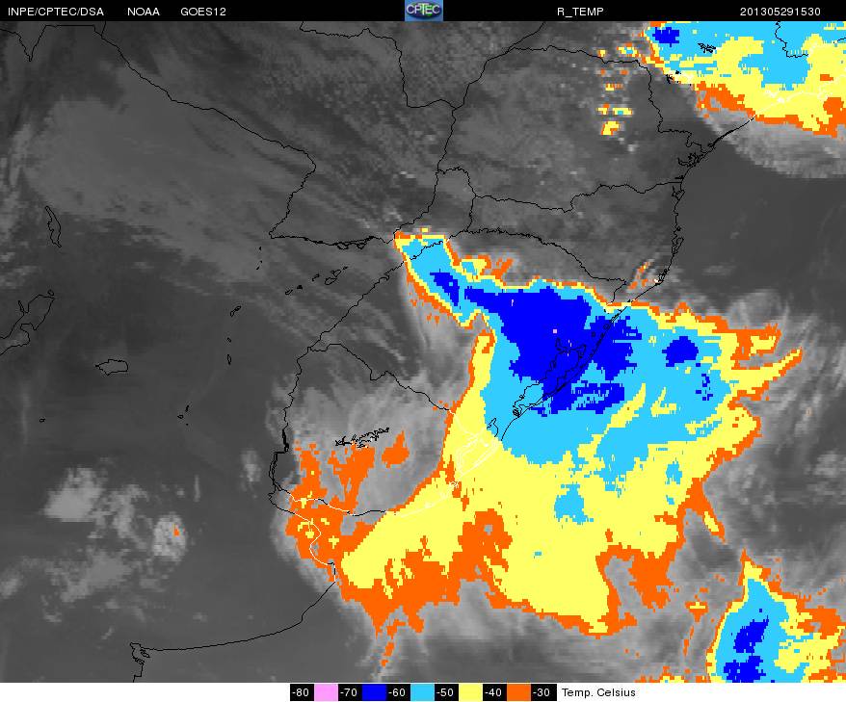The width and height of the screenshot is (846, 702).
Task: Click the -70 legend value
Action: 350,692
